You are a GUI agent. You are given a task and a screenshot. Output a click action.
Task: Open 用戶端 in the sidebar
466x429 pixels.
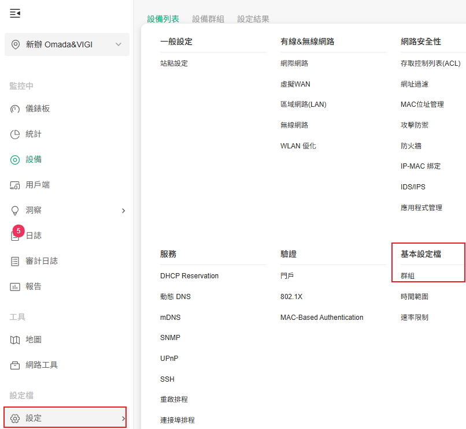click(x=38, y=185)
